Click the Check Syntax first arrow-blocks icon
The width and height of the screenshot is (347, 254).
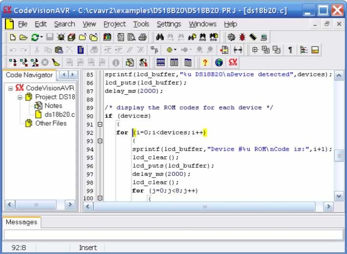coord(13,63)
